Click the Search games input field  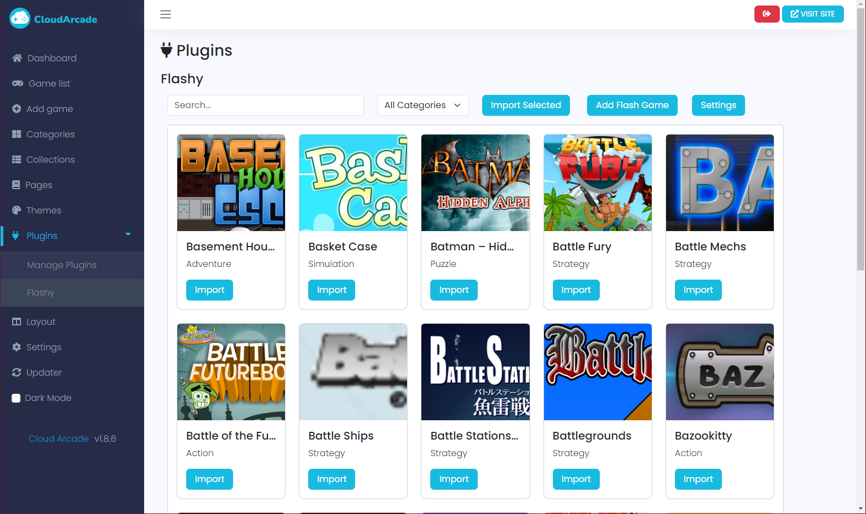266,105
